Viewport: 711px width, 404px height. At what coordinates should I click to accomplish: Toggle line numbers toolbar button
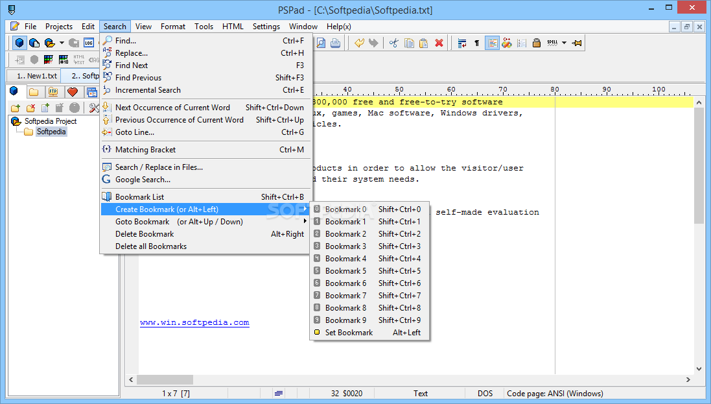point(522,43)
